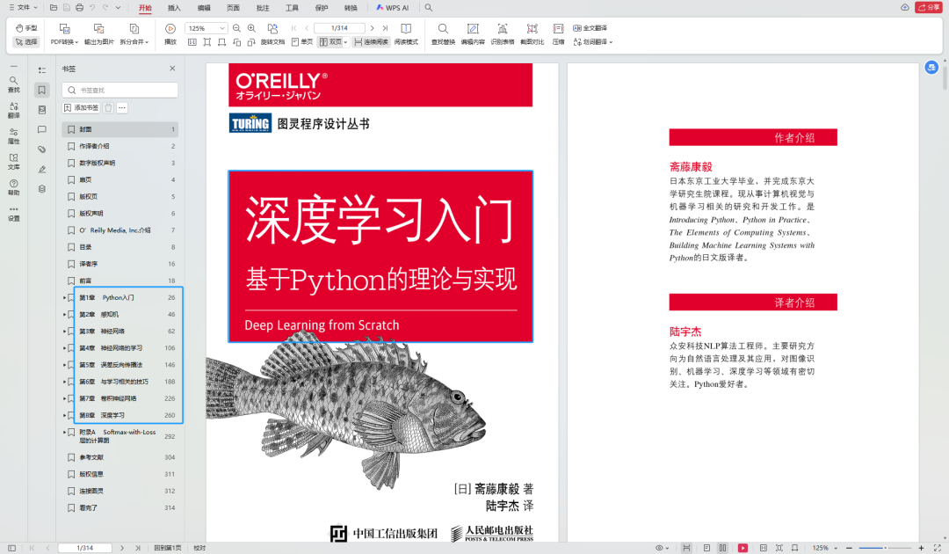Open the attachments paperclip panel icon
The image size is (949, 554).
pyautogui.click(x=42, y=149)
